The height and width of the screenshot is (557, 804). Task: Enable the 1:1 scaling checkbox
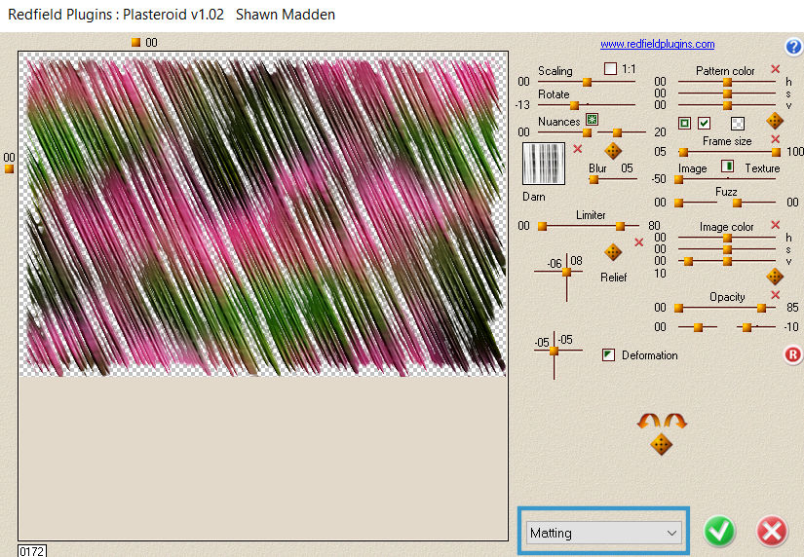click(610, 68)
